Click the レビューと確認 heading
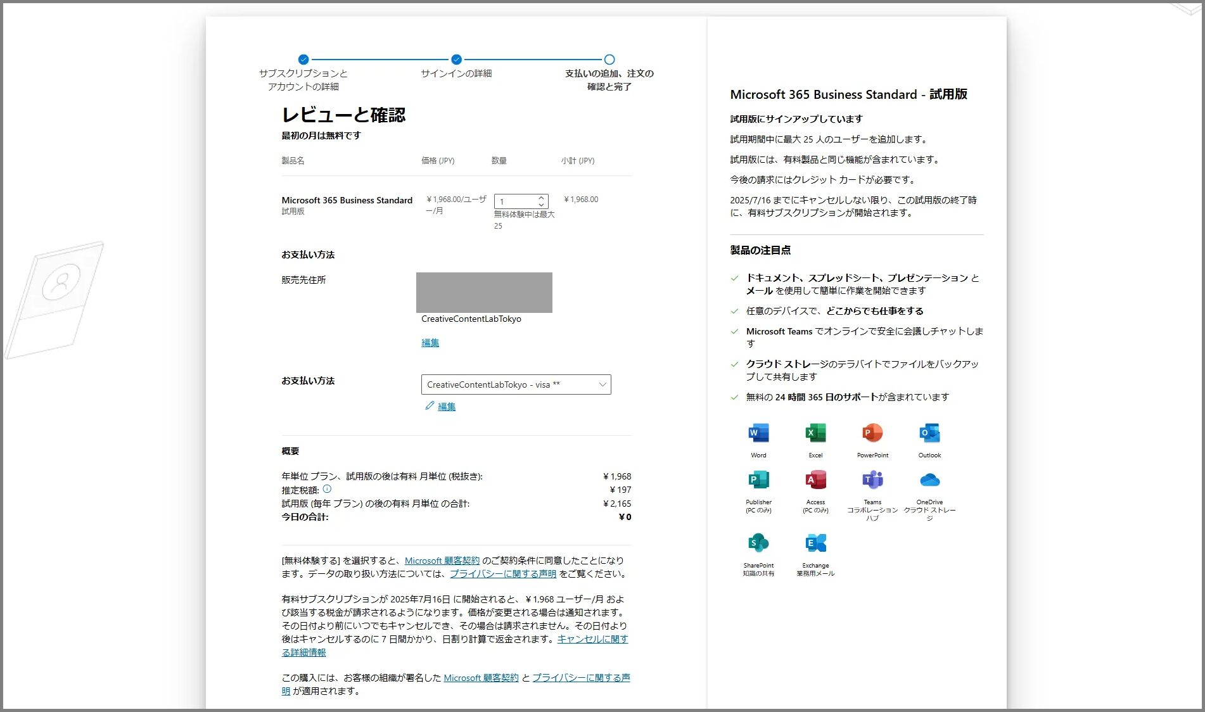 click(343, 115)
